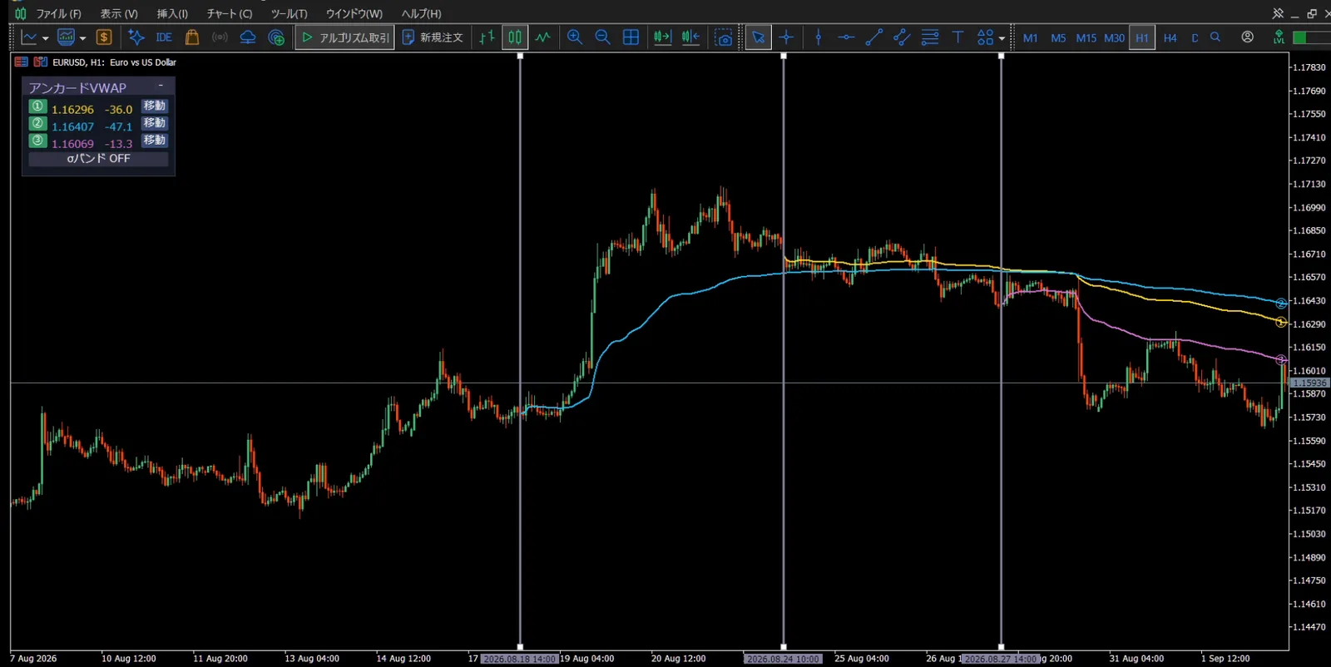This screenshot has height=667, width=1331.
Task: Open the account profile icon
Action: coord(1247,37)
